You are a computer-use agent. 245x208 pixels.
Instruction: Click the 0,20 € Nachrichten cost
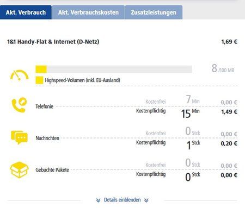229,143
